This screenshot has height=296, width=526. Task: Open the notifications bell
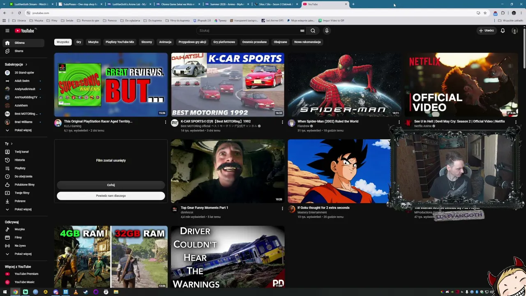(503, 30)
